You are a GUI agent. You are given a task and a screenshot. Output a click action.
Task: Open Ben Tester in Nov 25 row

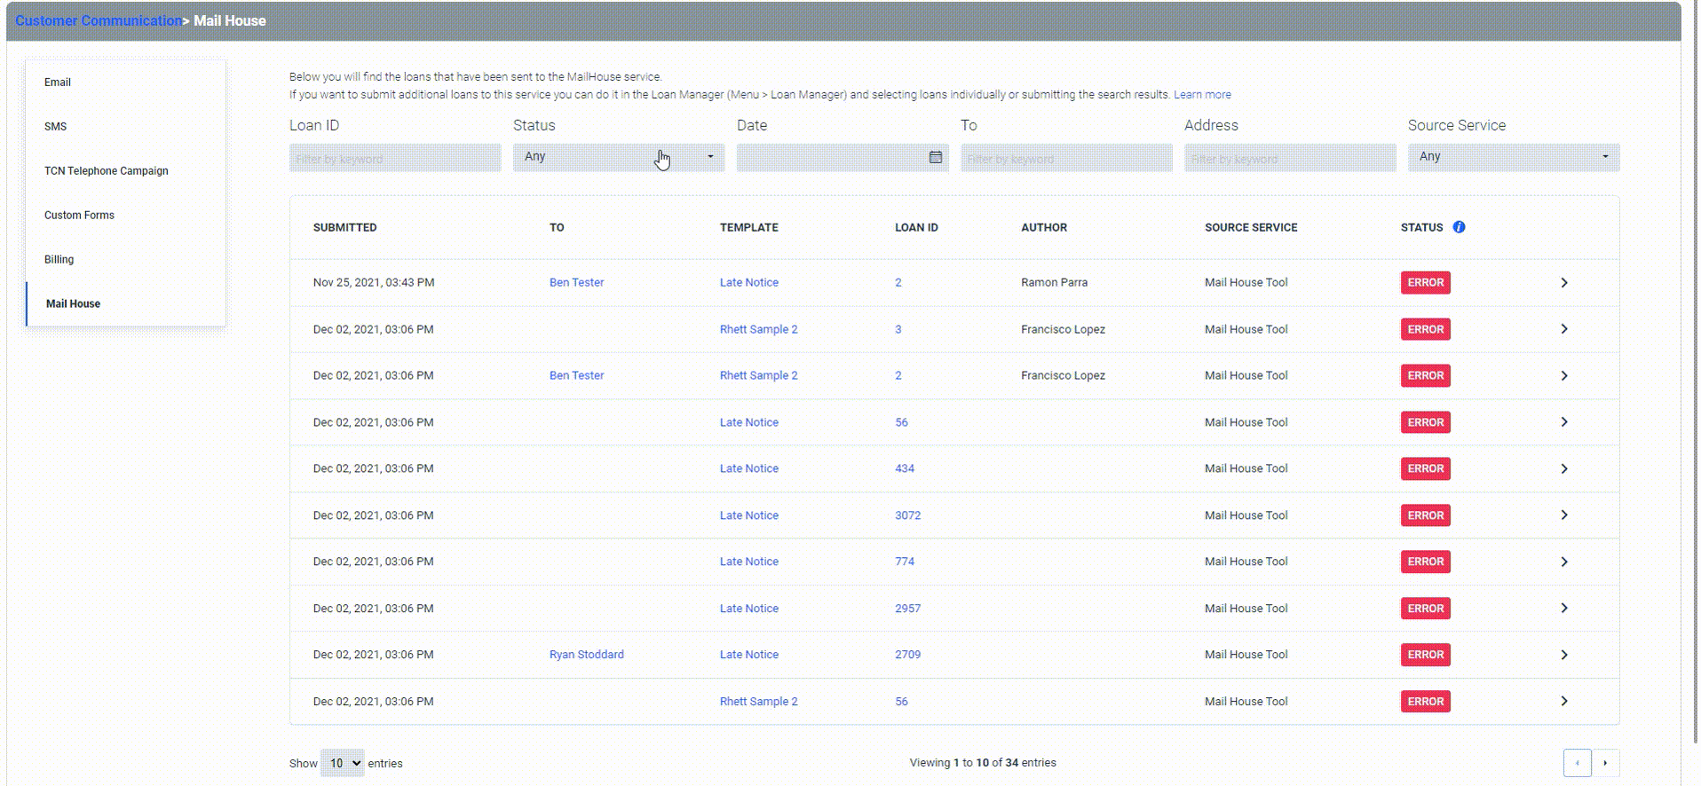[576, 282]
